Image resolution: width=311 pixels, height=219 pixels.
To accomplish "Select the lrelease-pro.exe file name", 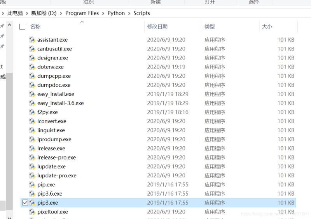I will (x=56, y=158).
